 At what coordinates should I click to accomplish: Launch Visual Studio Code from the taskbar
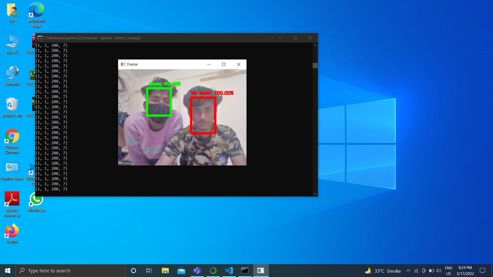(x=229, y=270)
